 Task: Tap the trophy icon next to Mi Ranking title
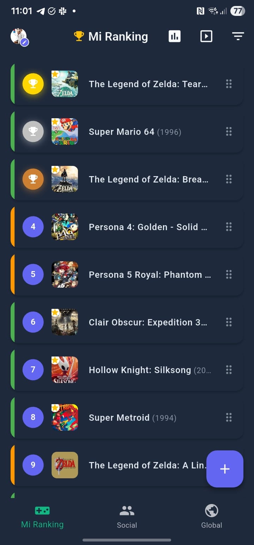tap(79, 36)
